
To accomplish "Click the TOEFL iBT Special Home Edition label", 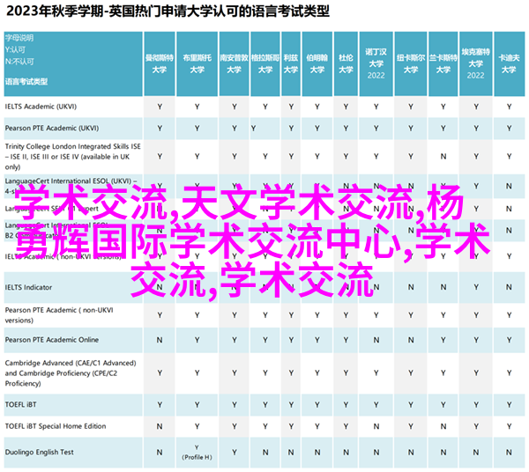I will tap(56, 426).
